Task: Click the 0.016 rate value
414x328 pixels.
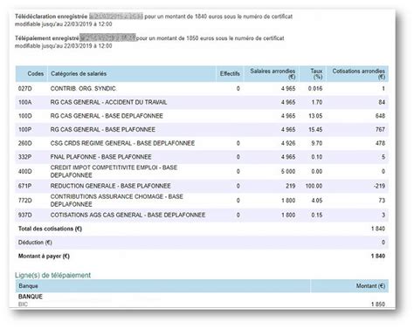Action: tap(315, 88)
